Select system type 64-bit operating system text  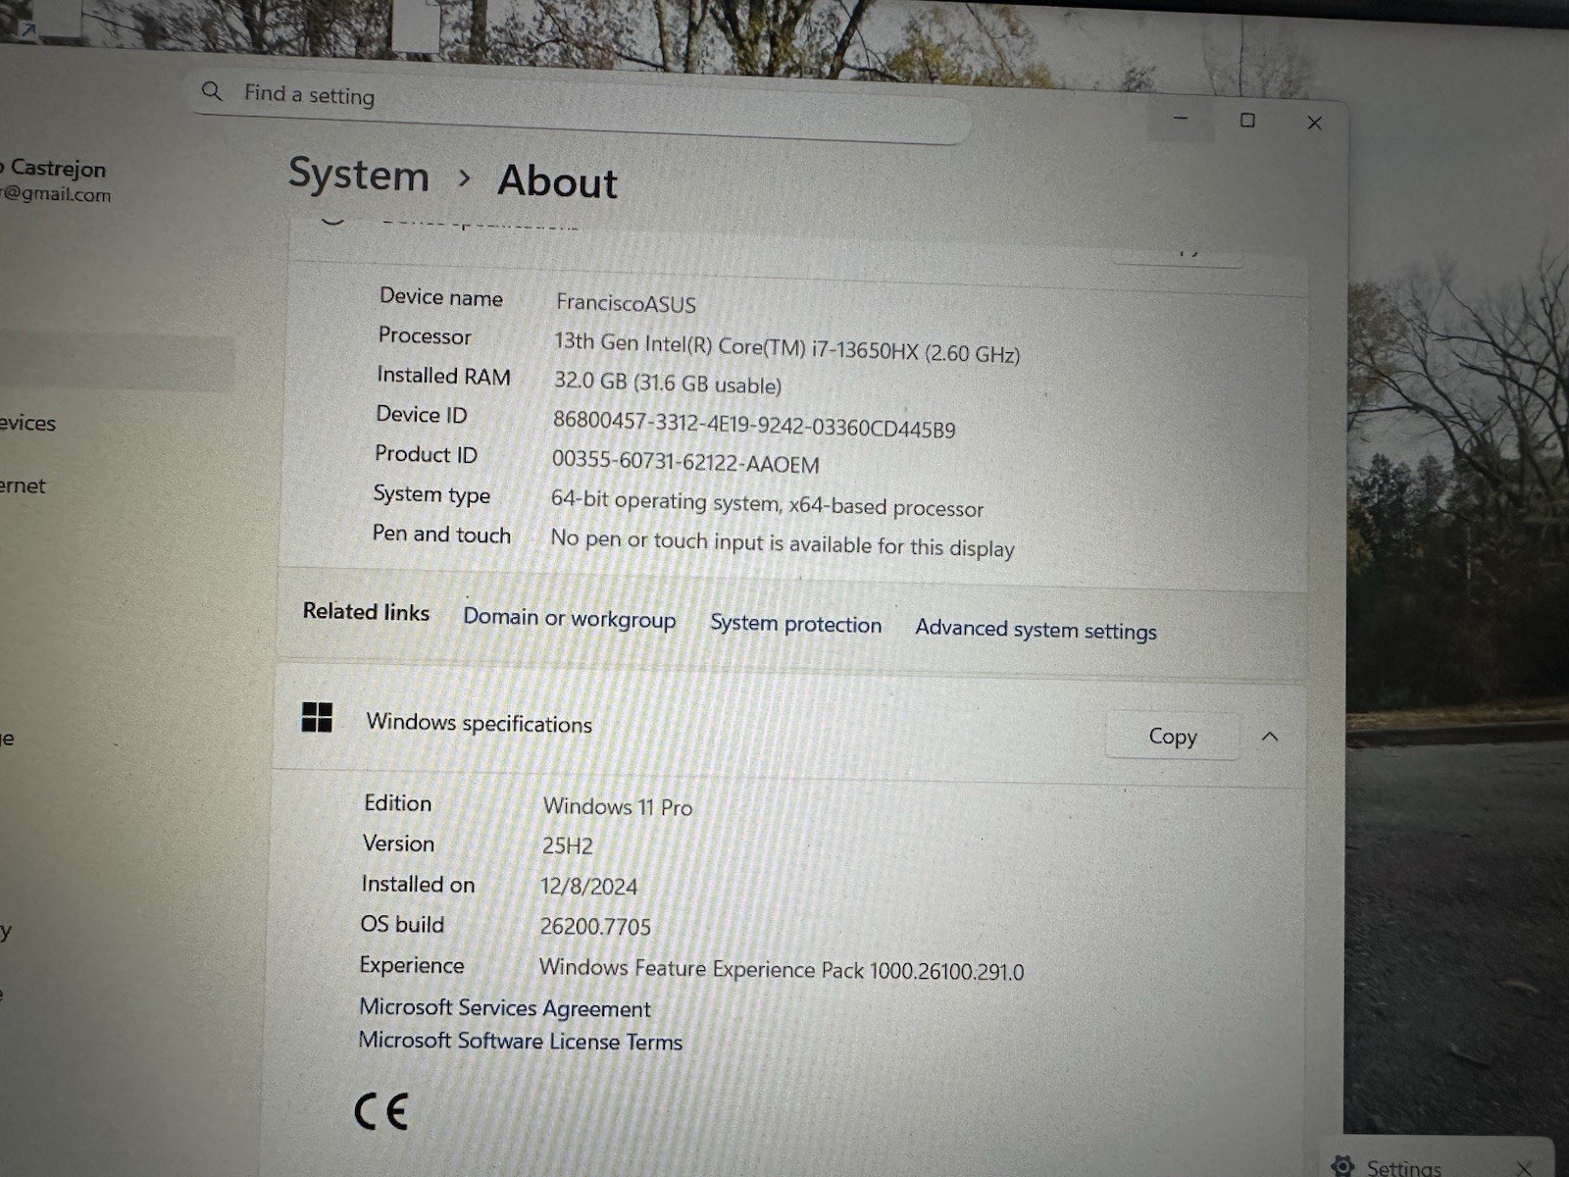[767, 503]
